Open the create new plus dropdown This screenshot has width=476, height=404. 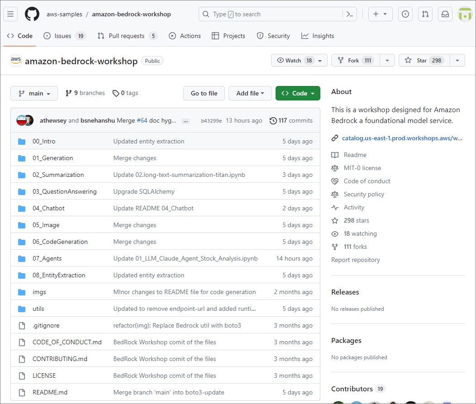click(381, 14)
